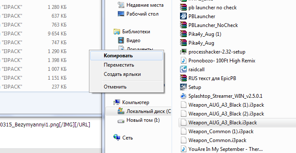The width and height of the screenshot is (296, 153).
Task: Click the Компьютер icon
Action: (117, 102)
